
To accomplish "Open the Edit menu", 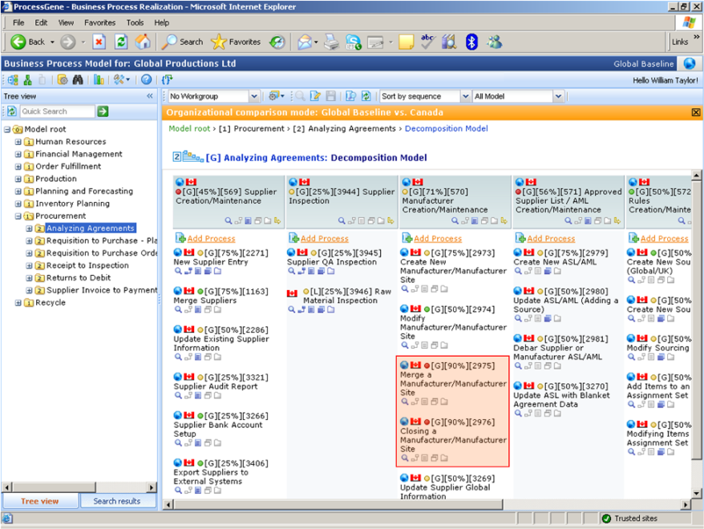I will [41, 22].
